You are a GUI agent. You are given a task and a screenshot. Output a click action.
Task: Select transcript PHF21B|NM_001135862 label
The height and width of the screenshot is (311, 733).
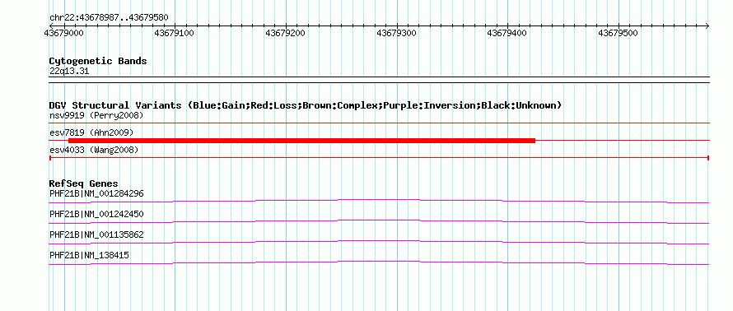[x=96, y=234]
